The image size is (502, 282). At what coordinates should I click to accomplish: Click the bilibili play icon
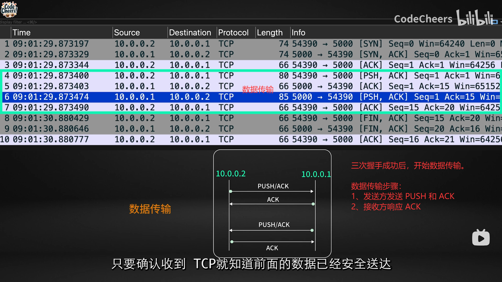[481, 238]
